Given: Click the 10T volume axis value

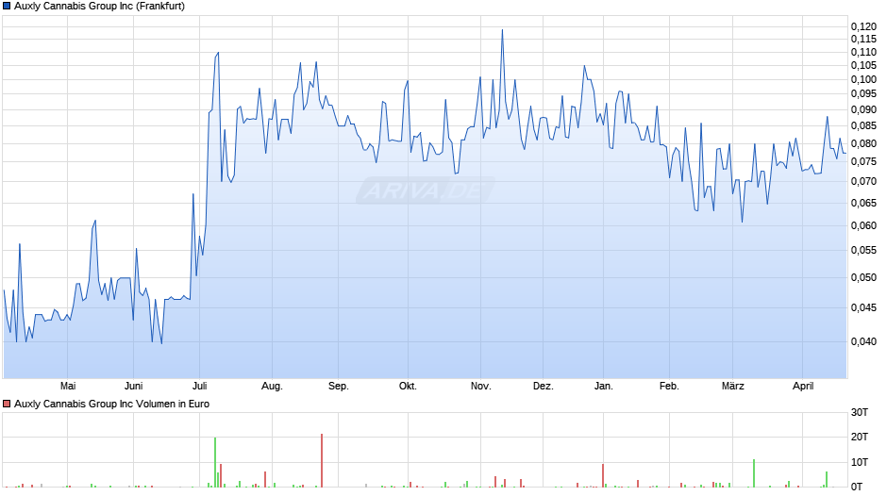Looking at the screenshot, I should click(860, 462).
